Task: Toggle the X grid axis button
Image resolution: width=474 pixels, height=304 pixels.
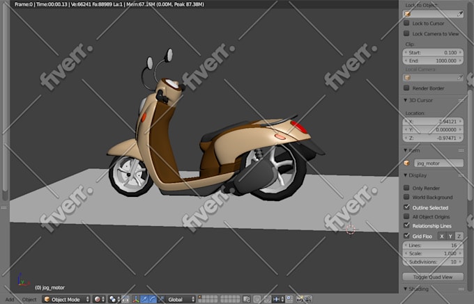Action: [x=442, y=236]
